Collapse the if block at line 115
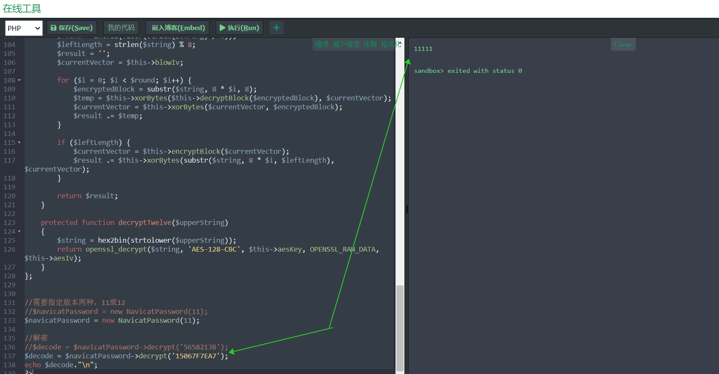The height and width of the screenshot is (374, 719). pyautogui.click(x=19, y=143)
